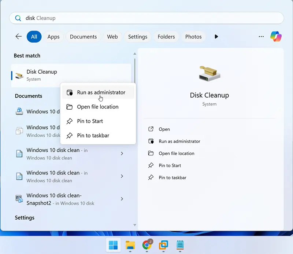The image size is (293, 254).
Task: Switch to the Documents filter tab
Action: point(84,37)
